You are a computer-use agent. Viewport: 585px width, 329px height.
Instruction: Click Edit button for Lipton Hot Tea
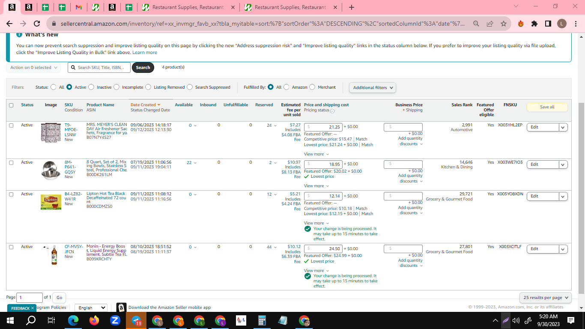coord(543,196)
